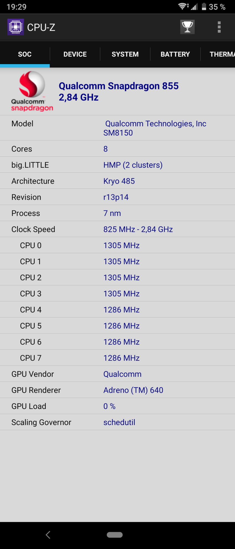This screenshot has width=235, height=549.
Task: Tap the CPU 0 frequency row
Action: [x=118, y=245]
